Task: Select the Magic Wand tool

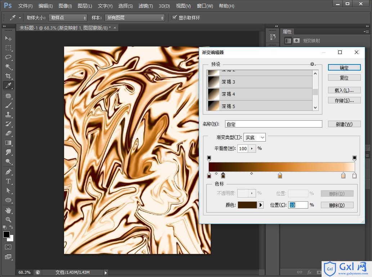Action: [x=8, y=67]
